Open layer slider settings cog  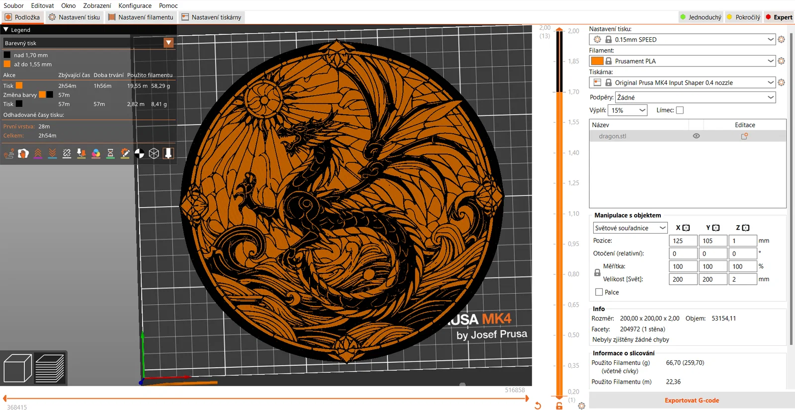[x=581, y=406]
